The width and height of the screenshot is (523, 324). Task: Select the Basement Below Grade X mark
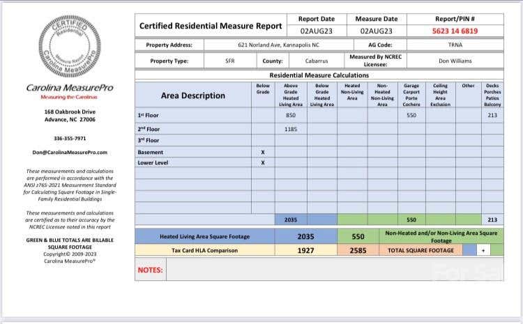coord(263,153)
